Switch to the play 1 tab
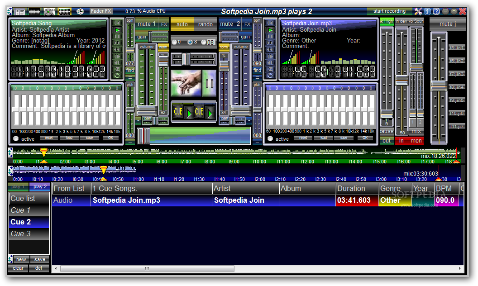478x286 pixels. click(x=18, y=186)
